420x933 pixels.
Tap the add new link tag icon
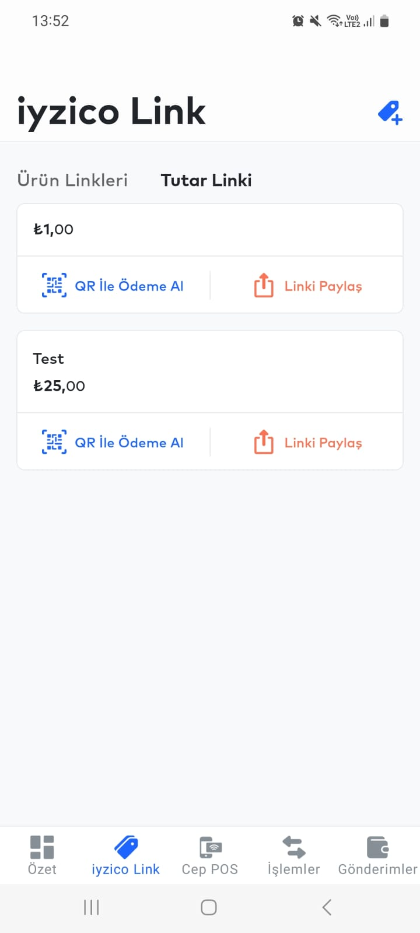coord(390,113)
